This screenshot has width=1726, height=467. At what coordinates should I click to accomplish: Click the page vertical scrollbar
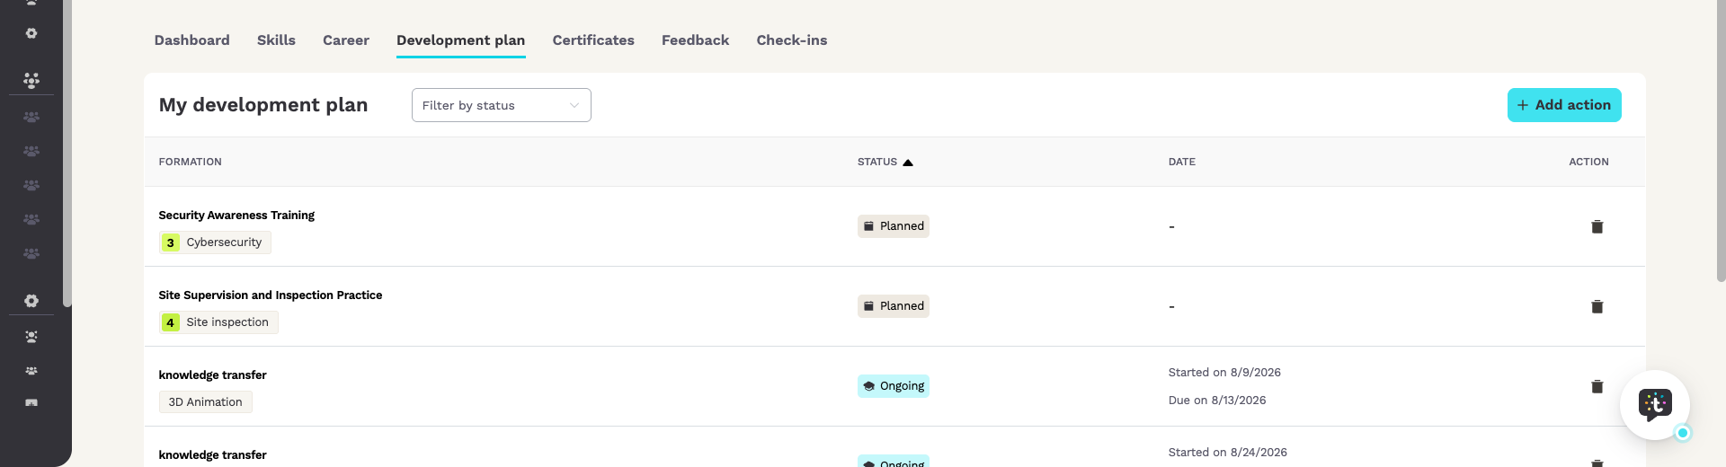click(x=1721, y=141)
